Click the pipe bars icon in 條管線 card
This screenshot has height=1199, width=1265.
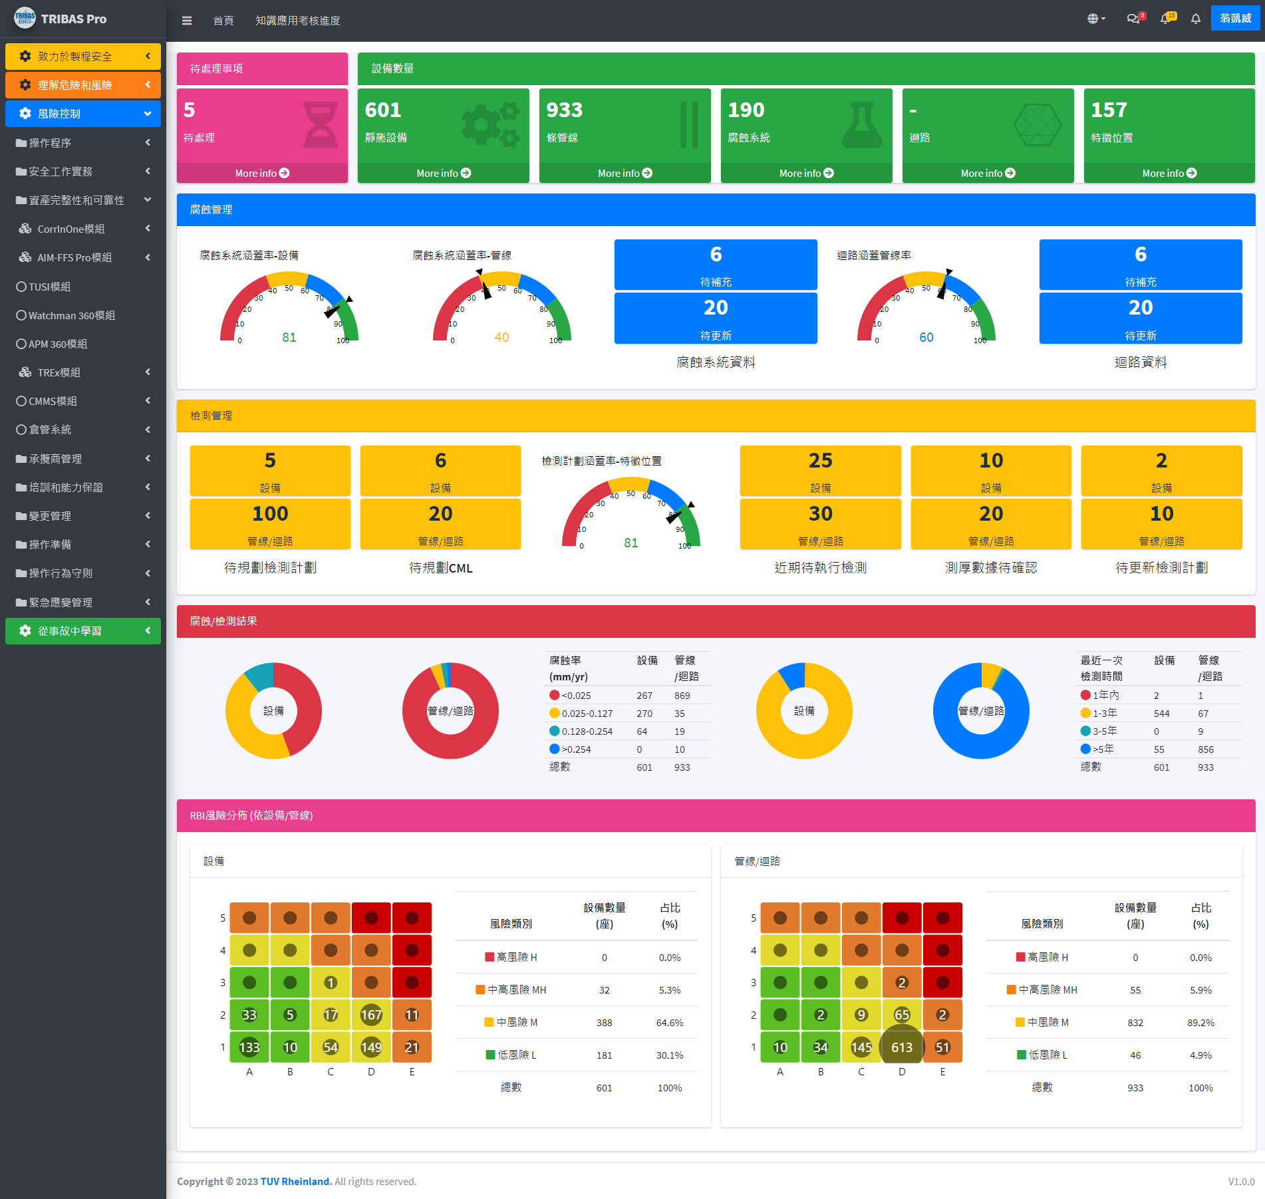pos(689,125)
